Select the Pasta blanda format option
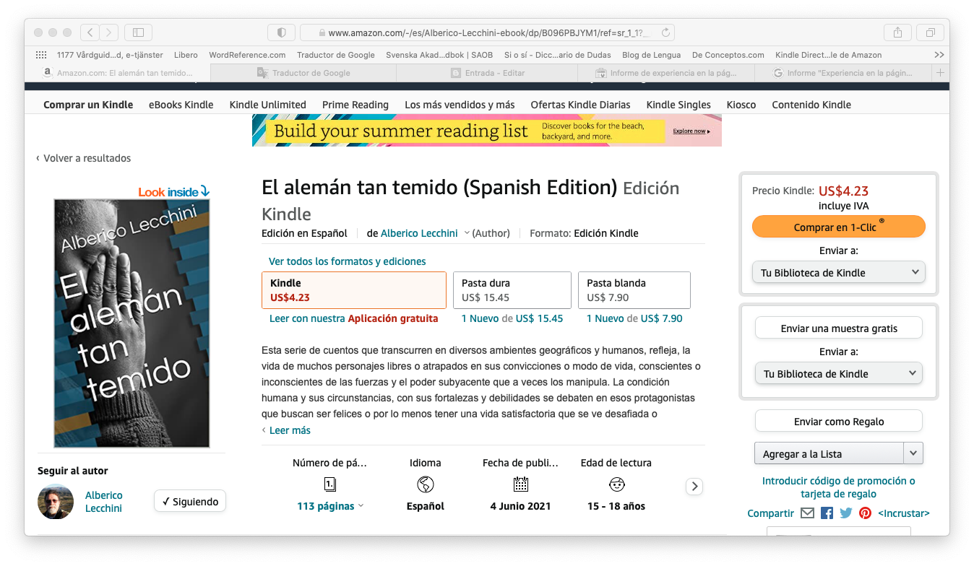This screenshot has height=566, width=974. click(634, 290)
